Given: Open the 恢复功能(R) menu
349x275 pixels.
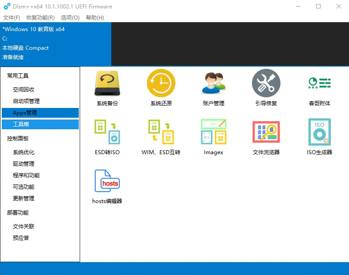Looking at the screenshot, I should coord(40,18).
